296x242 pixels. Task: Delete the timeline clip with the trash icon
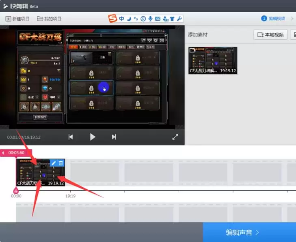pyautogui.click(x=61, y=163)
